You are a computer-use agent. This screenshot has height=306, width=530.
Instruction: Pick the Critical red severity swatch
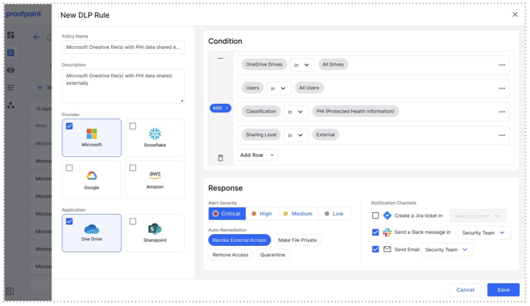tap(216, 214)
